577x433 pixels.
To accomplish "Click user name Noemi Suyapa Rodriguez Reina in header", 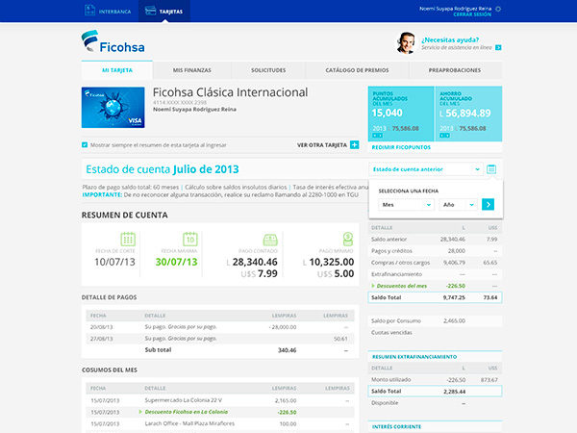I will (x=455, y=8).
